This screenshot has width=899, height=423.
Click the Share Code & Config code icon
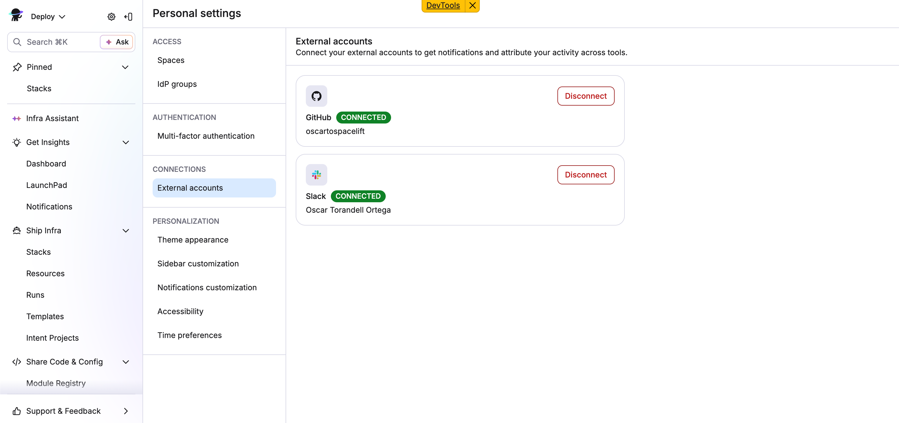(x=16, y=362)
